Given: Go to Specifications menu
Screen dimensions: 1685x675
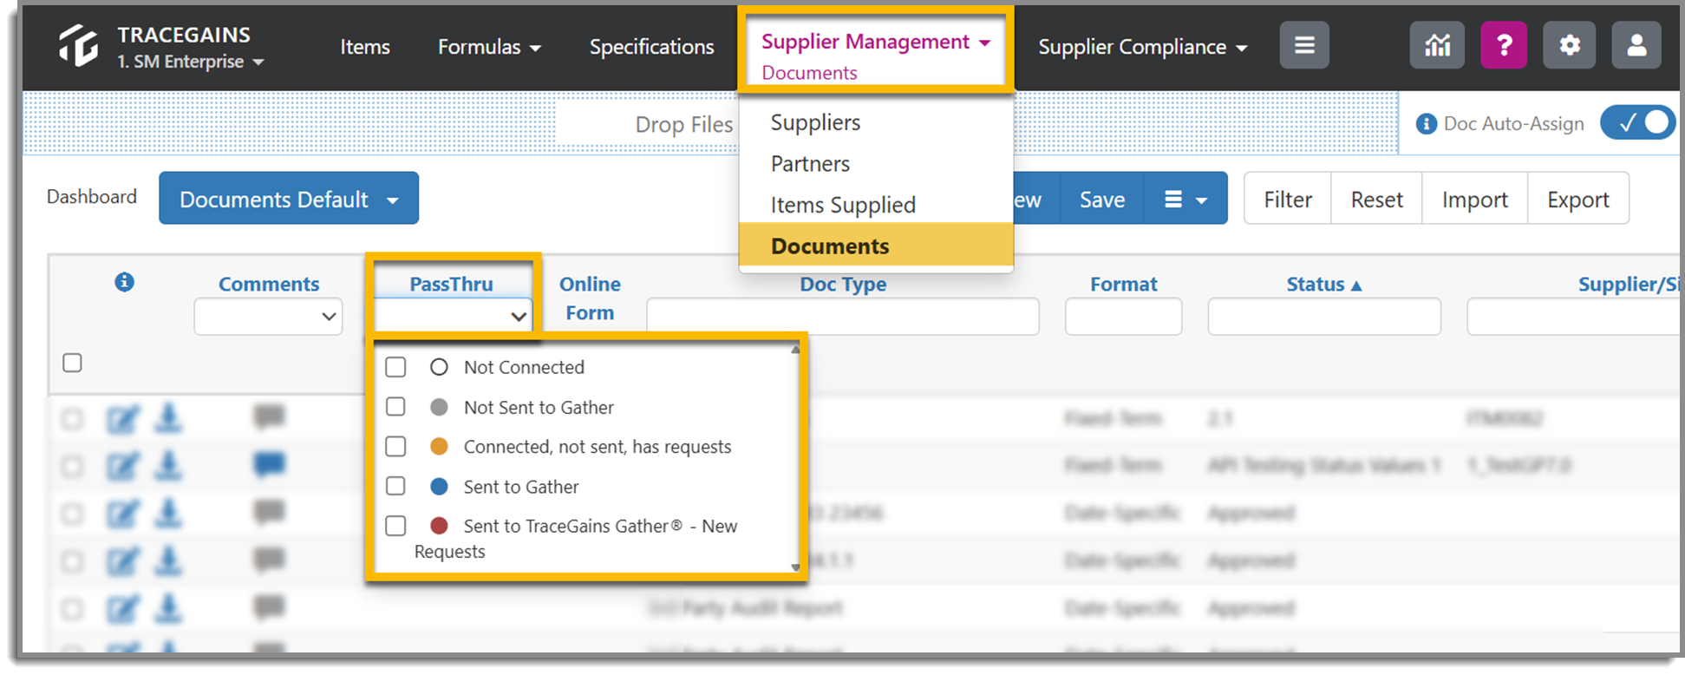Looking at the screenshot, I should pyautogui.click(x=652, y=47).
